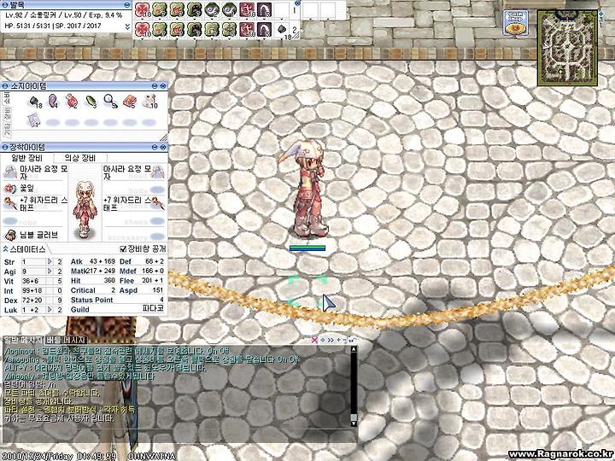Raise Agi with its arrow button
This screenshot has width=615, height=461.
click(x=50, y=271)
